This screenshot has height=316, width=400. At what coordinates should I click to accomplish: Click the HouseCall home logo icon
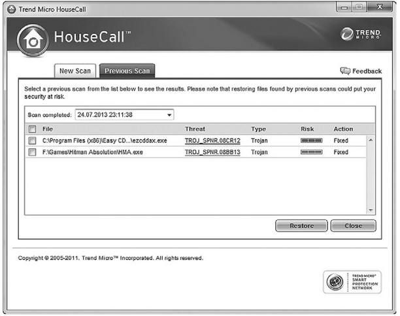(x=33, y=40)
